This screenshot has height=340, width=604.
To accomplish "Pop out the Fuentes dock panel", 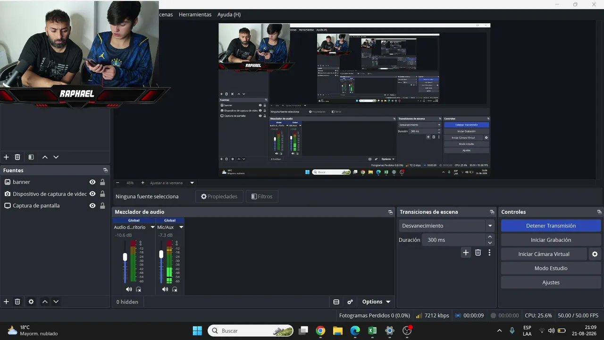I will click(x=105, y=170).
